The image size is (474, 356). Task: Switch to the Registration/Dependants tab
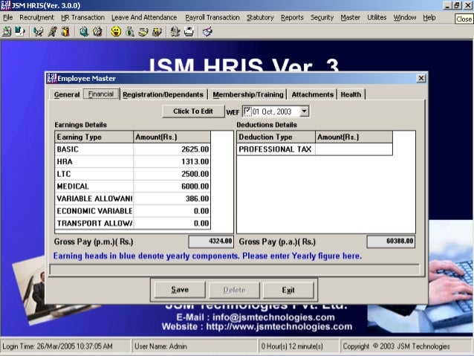pyautogui.click(x=163, y=94)
